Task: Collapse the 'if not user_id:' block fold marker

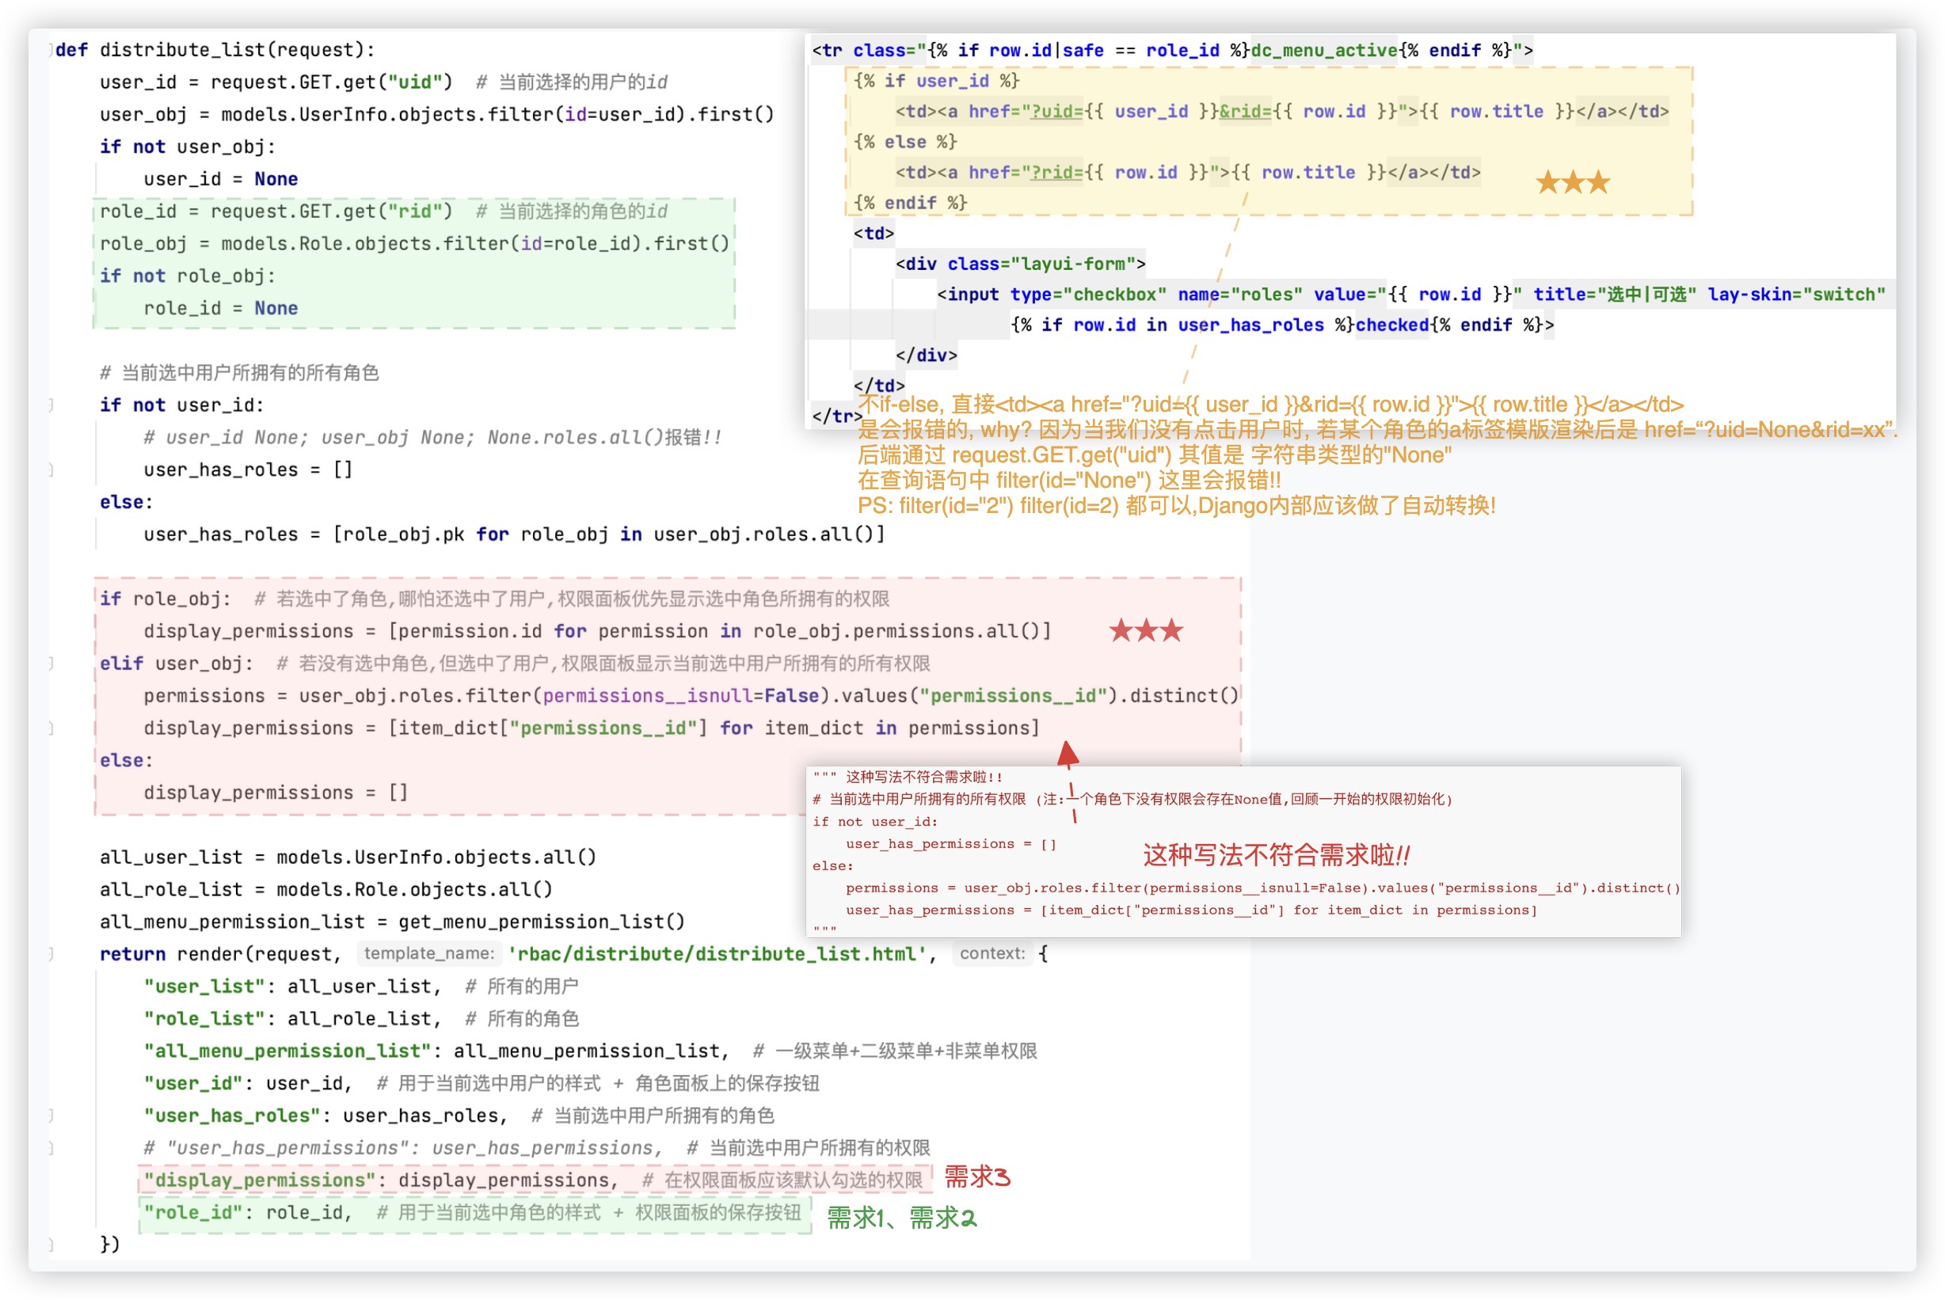Action: (x=51, y=405)
